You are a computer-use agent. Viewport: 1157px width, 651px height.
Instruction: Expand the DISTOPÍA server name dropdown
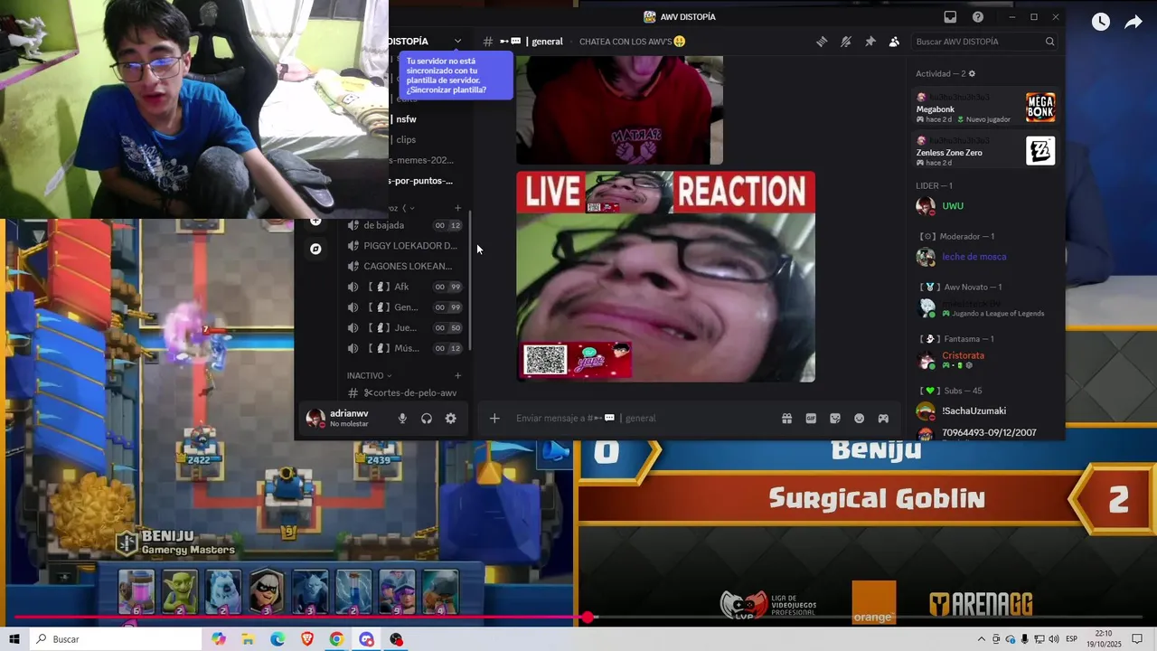pyautogui.click(x=457, y=42)
